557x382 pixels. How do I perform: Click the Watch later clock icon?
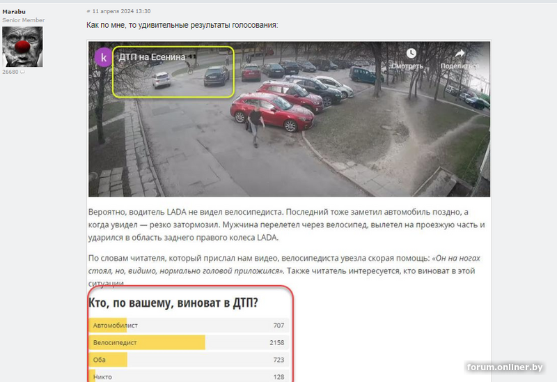pyautogui.click(x=411, y=54)
